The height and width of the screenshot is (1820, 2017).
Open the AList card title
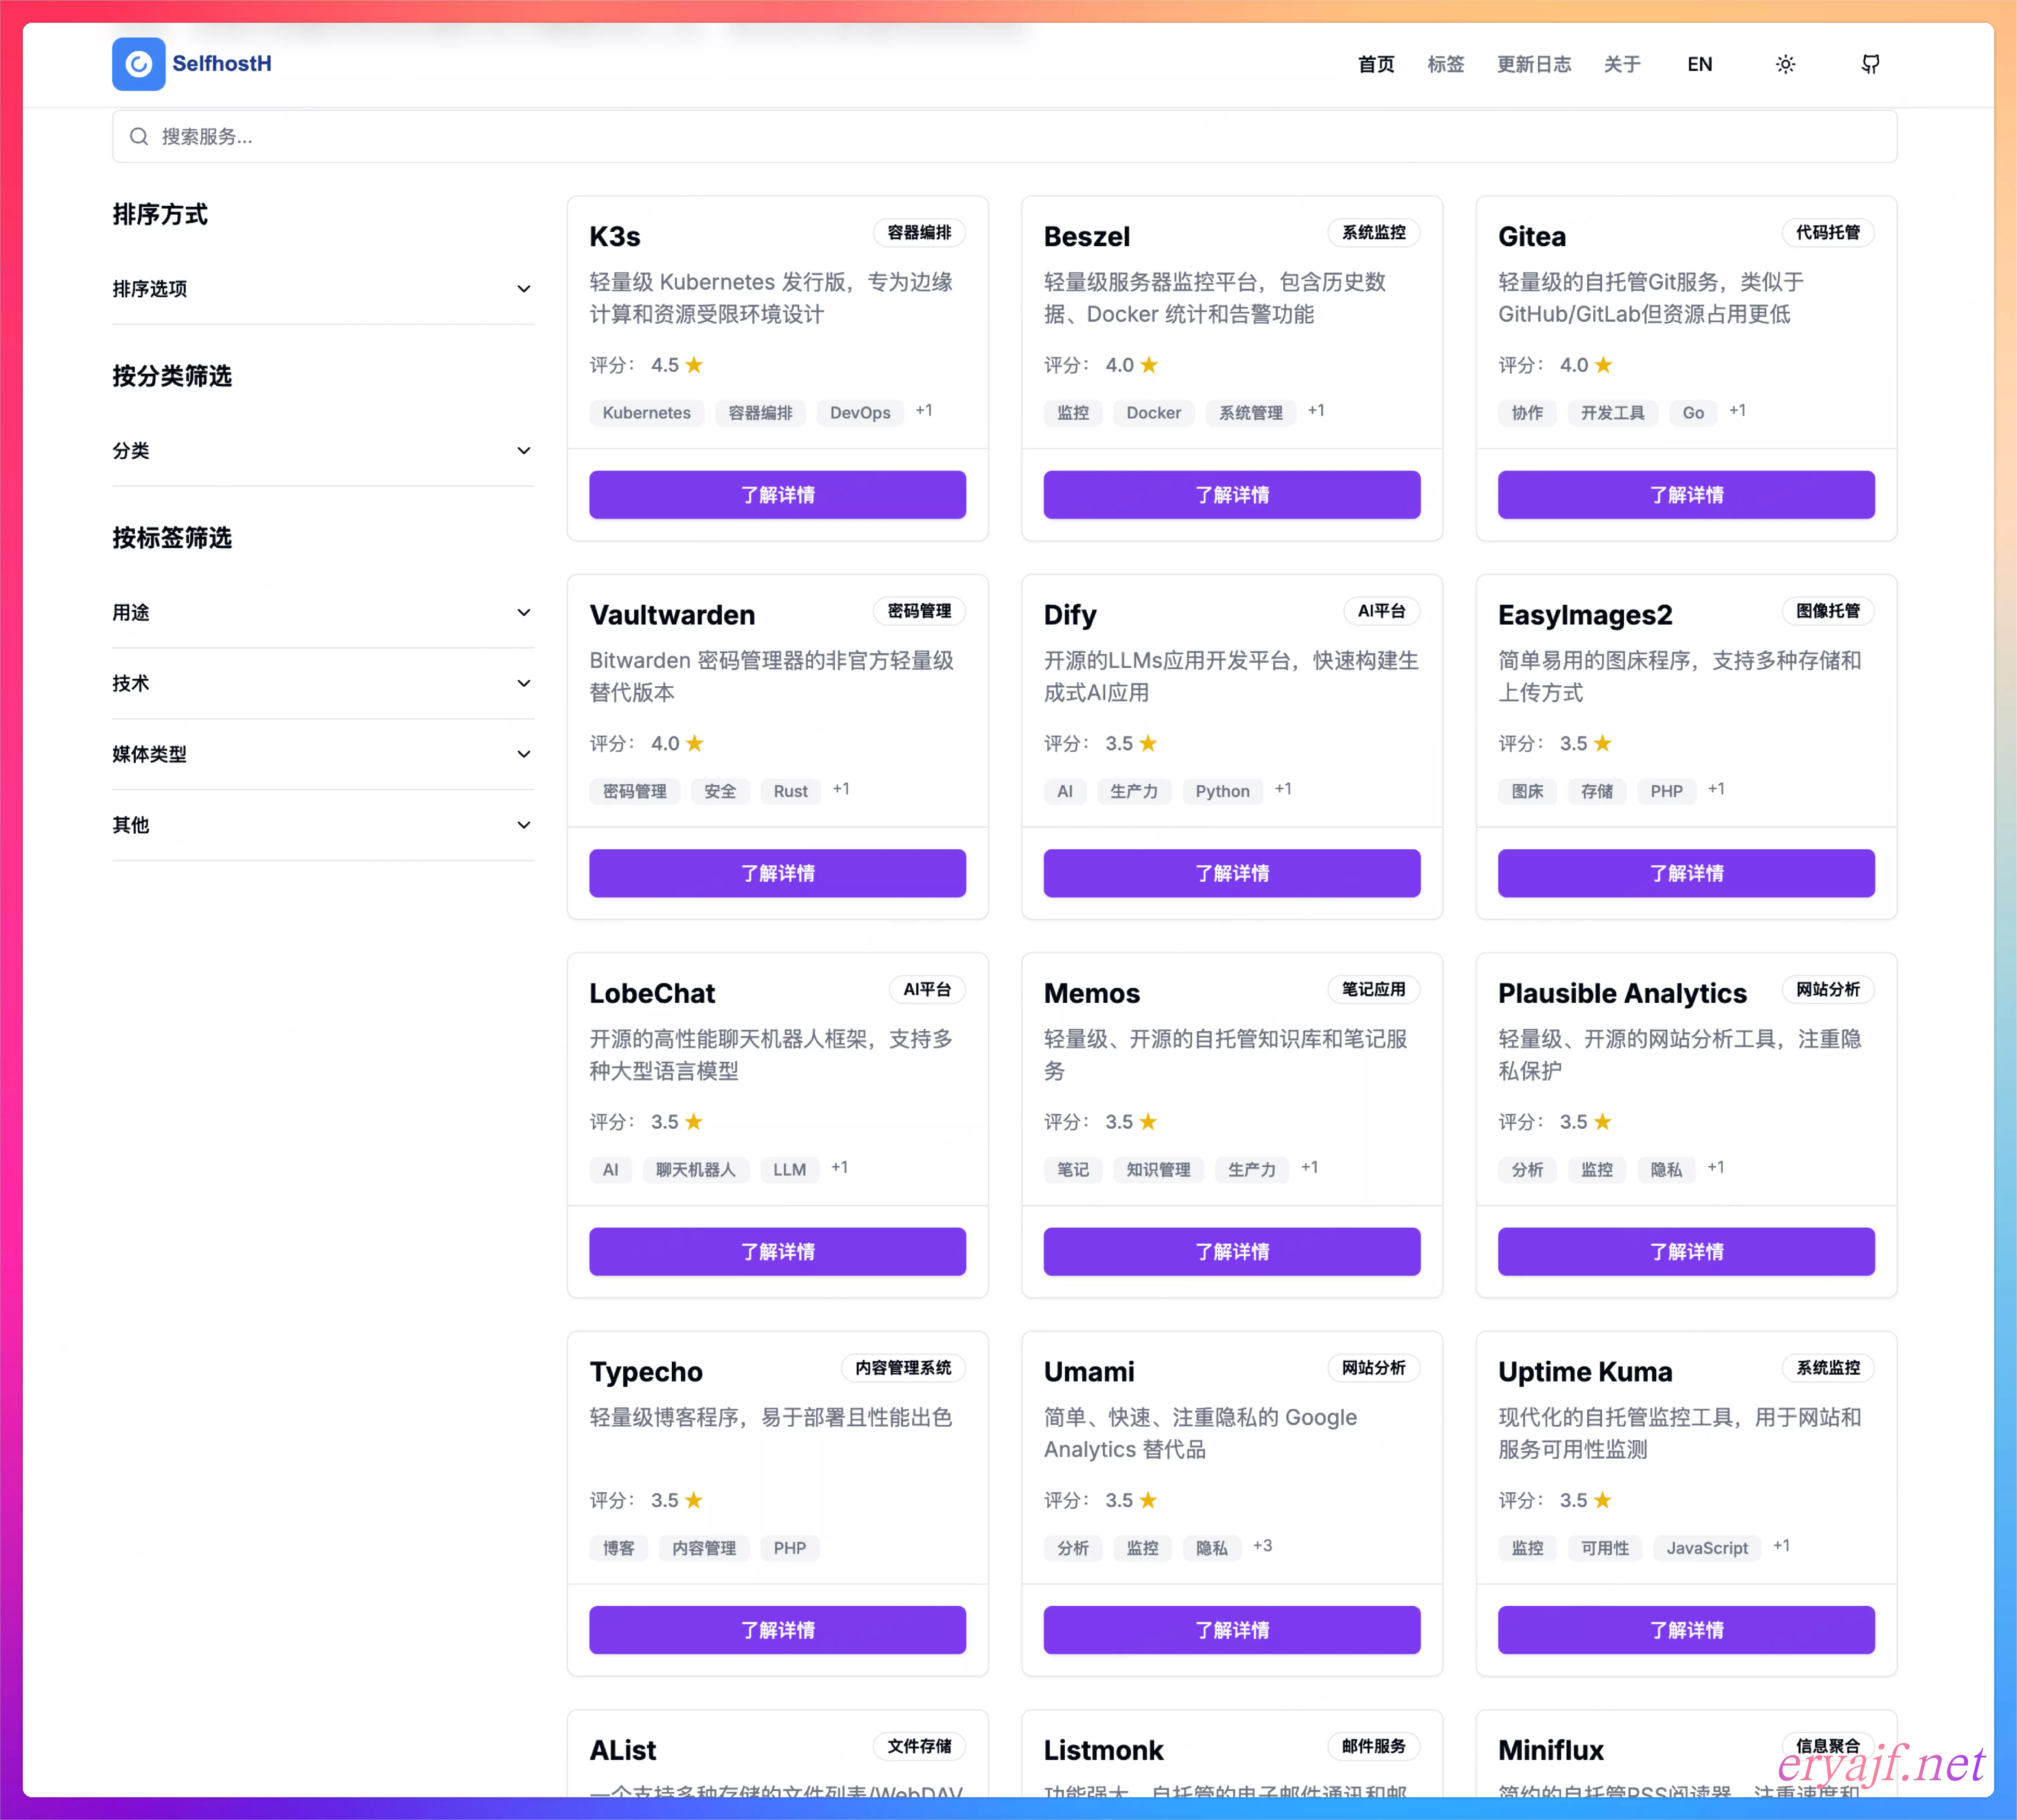pos(623,1750)
